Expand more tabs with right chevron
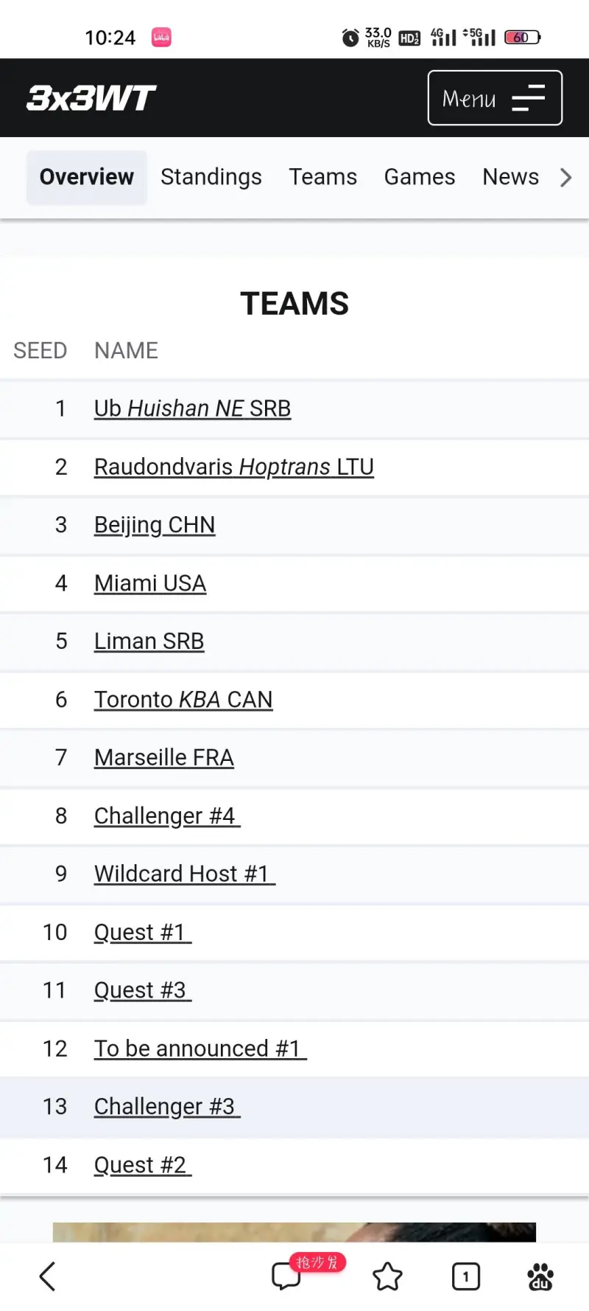Screen dimensions: 589x1311 (x=565, y=177)
